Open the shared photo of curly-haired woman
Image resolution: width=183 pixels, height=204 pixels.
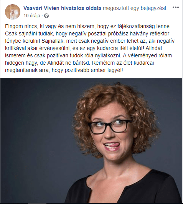[91, 140]
